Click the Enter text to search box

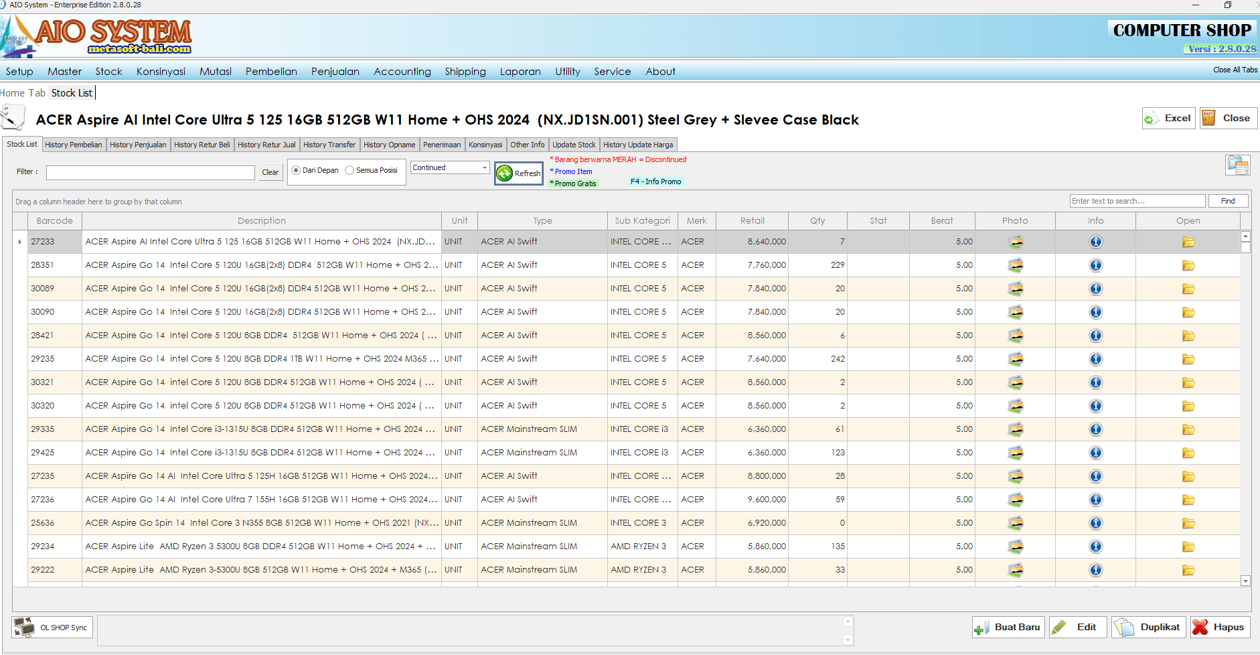1137,201
